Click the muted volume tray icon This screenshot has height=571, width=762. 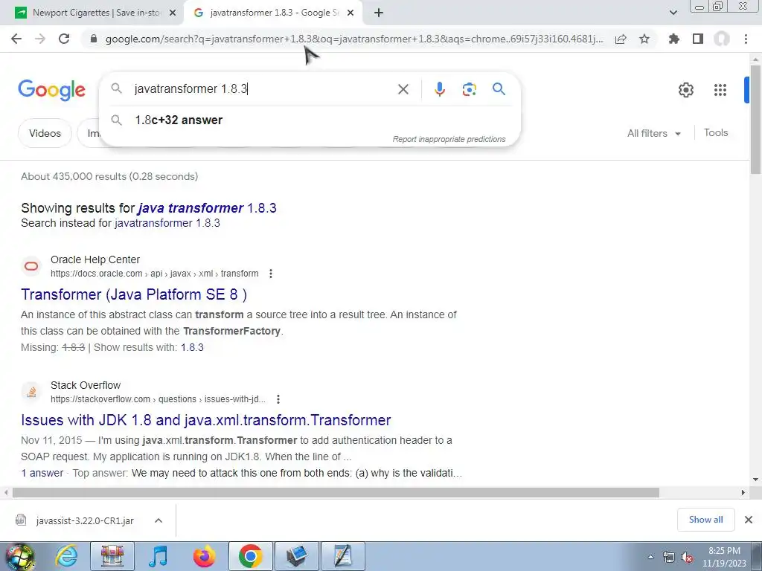(687, 558)
